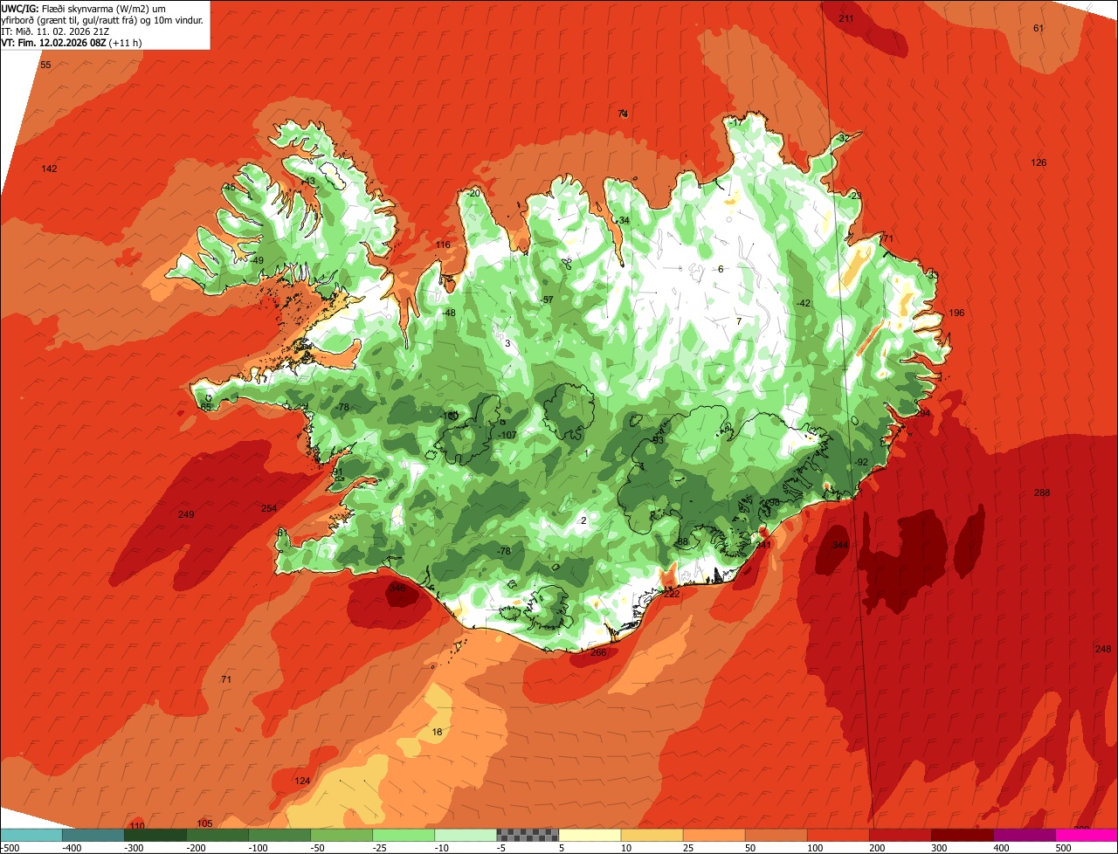The image size is (1118, 854).
Task: Choose the green -100 to -50 legend swatch
Action: (x=279, y=835)
